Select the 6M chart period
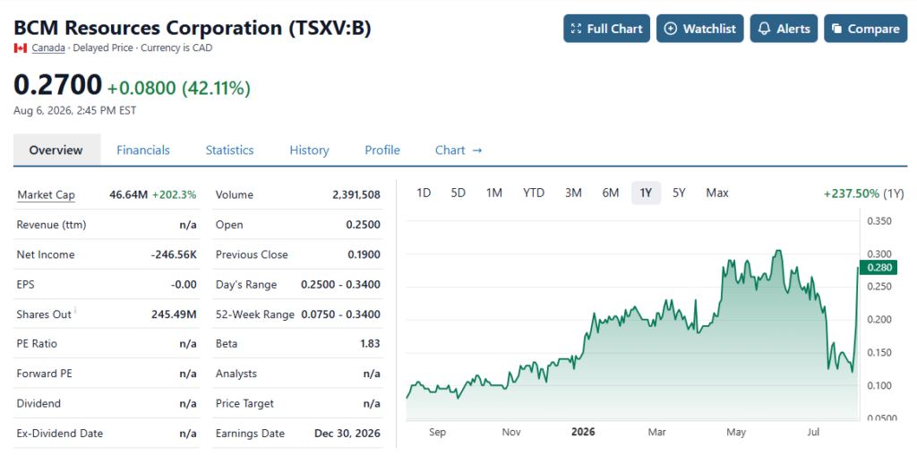Viewport: 917px width, 456px height. [610, 193]
